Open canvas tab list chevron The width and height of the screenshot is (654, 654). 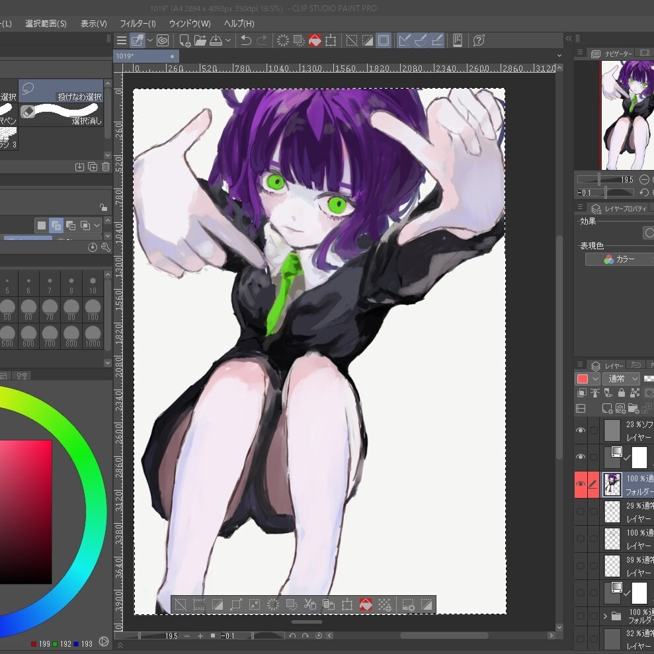coord(559,56)
